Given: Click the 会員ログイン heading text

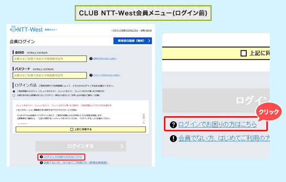Looking at the screenshot, I should 22,41.
